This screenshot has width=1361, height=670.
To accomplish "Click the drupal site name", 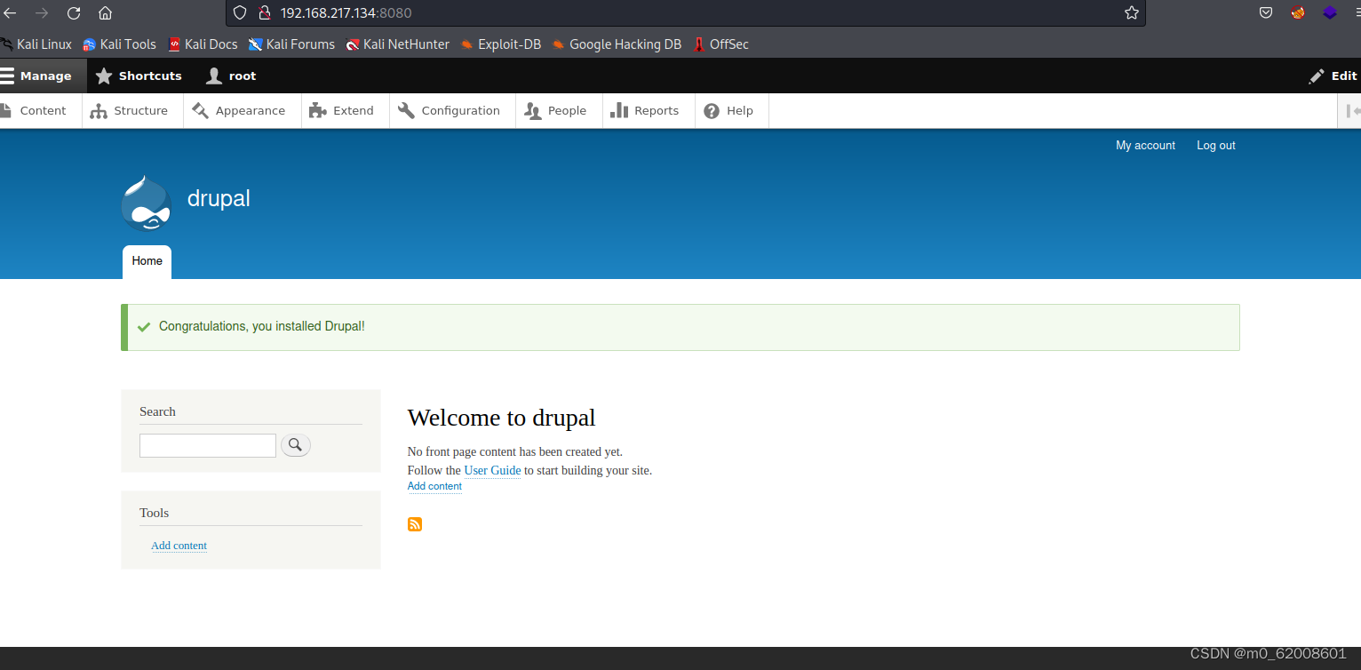I will pos(219,198).
